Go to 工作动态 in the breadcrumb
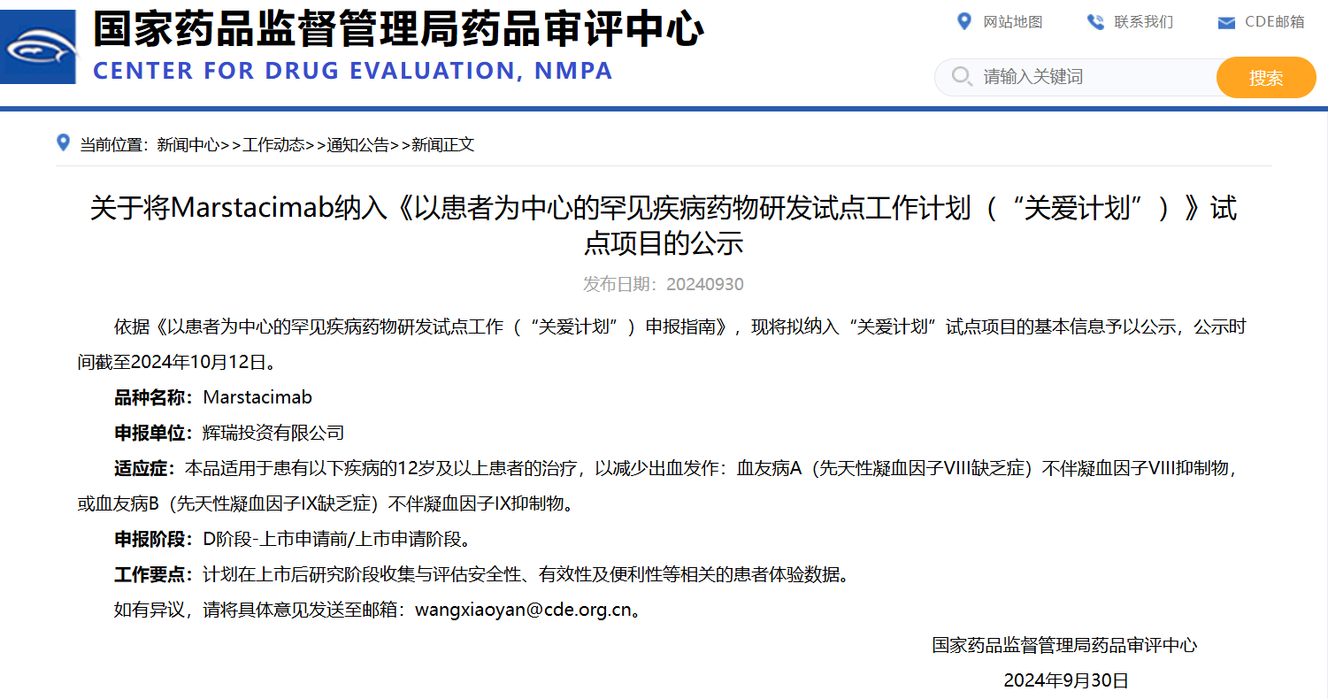This screenshot has width=1328, height=699. (273, 145)
